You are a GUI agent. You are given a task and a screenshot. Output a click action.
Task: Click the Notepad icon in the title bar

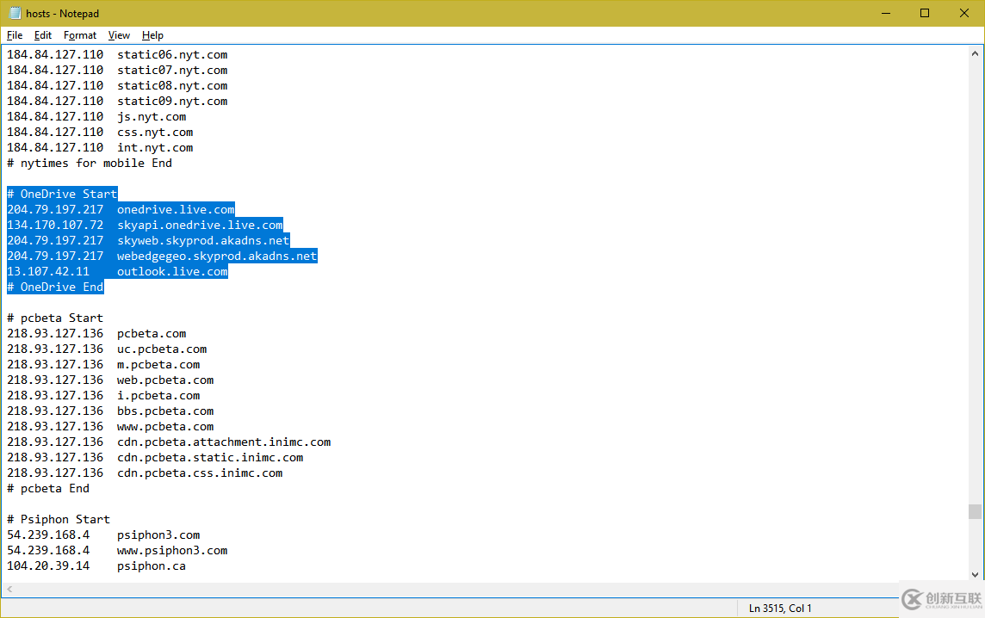pyautogui.click(x=15, y=13)
